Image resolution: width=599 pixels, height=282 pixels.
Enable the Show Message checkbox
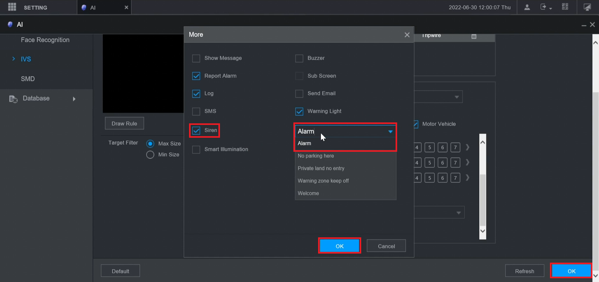coord(196,58)
